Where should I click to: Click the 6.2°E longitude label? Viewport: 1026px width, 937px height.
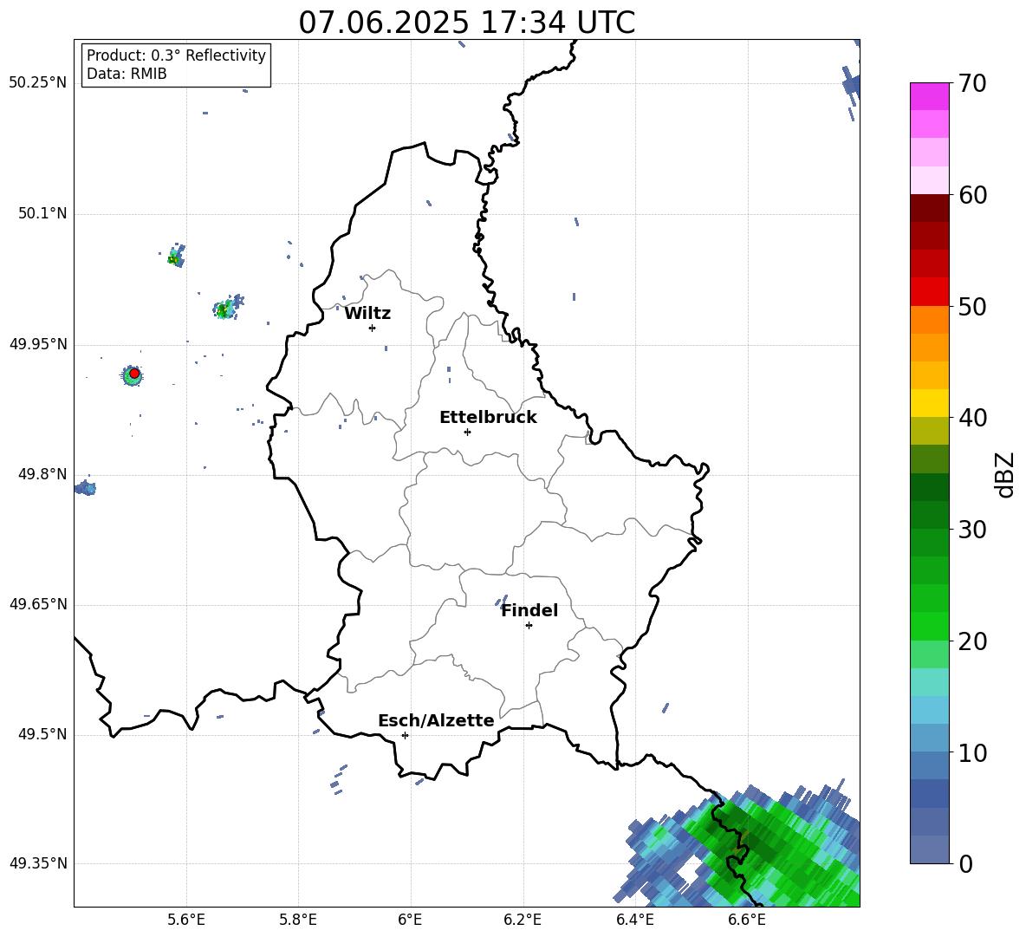pyautogui.click(x=523, y=920)
